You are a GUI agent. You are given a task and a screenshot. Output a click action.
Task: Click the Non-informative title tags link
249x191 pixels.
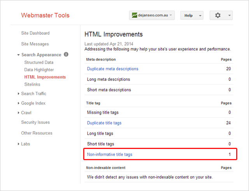pos(109,154)
